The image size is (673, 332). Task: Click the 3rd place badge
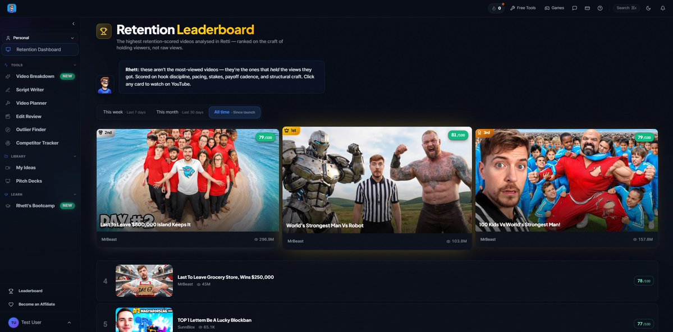tap(484, 132)
